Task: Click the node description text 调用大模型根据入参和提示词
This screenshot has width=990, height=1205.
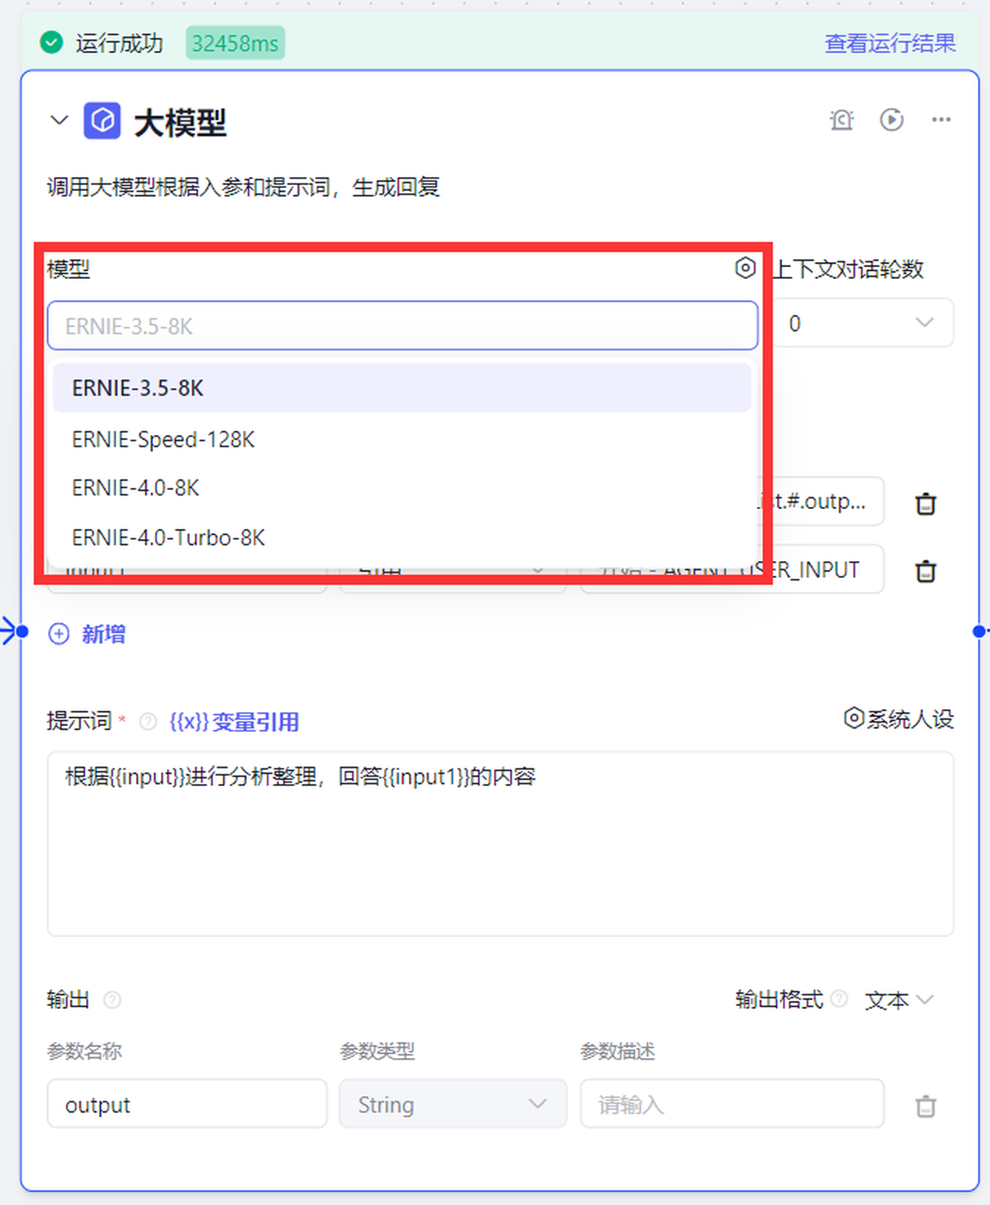Action: pyautogui.click(x=243, y=187)
